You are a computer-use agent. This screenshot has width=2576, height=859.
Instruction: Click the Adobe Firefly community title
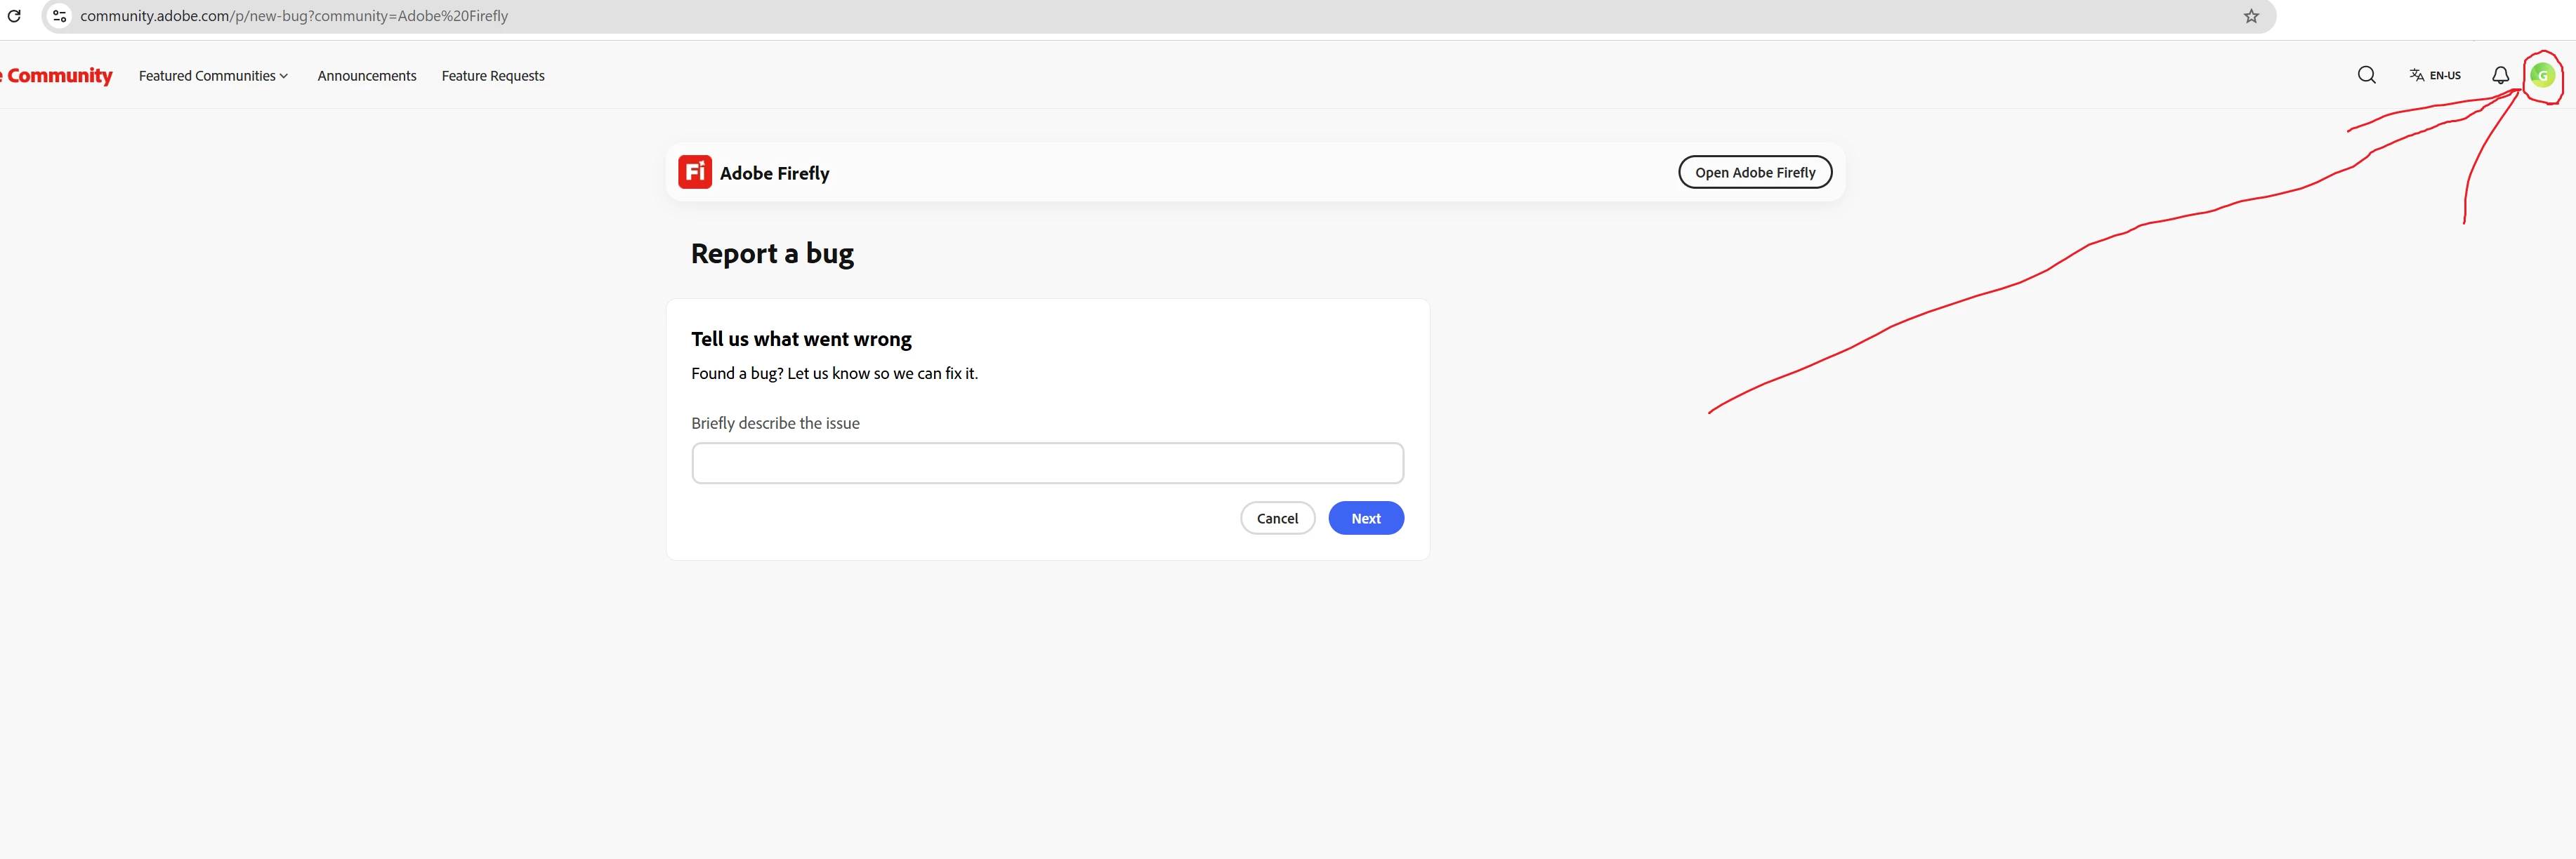click(x=774, y=173)
